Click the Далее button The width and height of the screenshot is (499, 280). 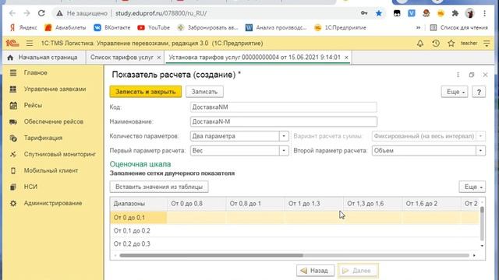358,271
